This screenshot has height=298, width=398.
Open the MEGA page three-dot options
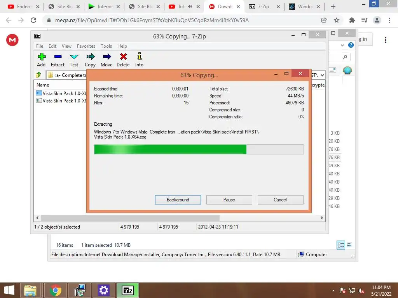coord(385,40)
